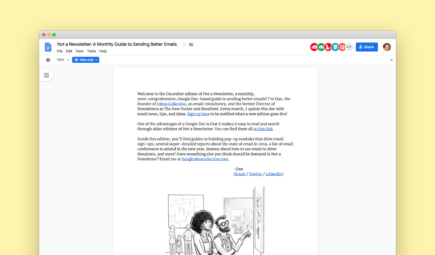435x255 pixels.
Task: Open the File menu
Action: (x=60, y=51)
